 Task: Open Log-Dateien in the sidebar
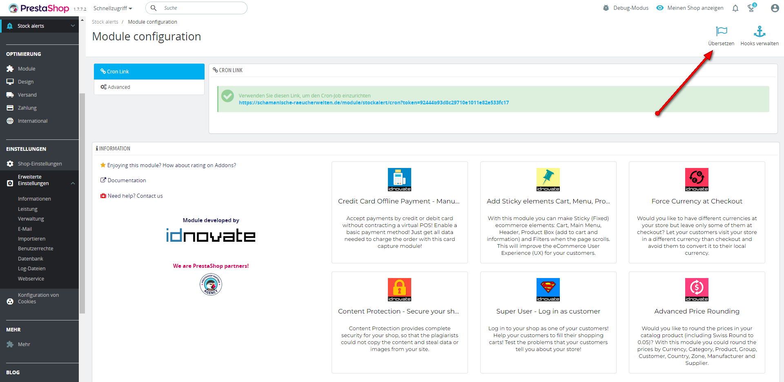[x=31, y=269]
